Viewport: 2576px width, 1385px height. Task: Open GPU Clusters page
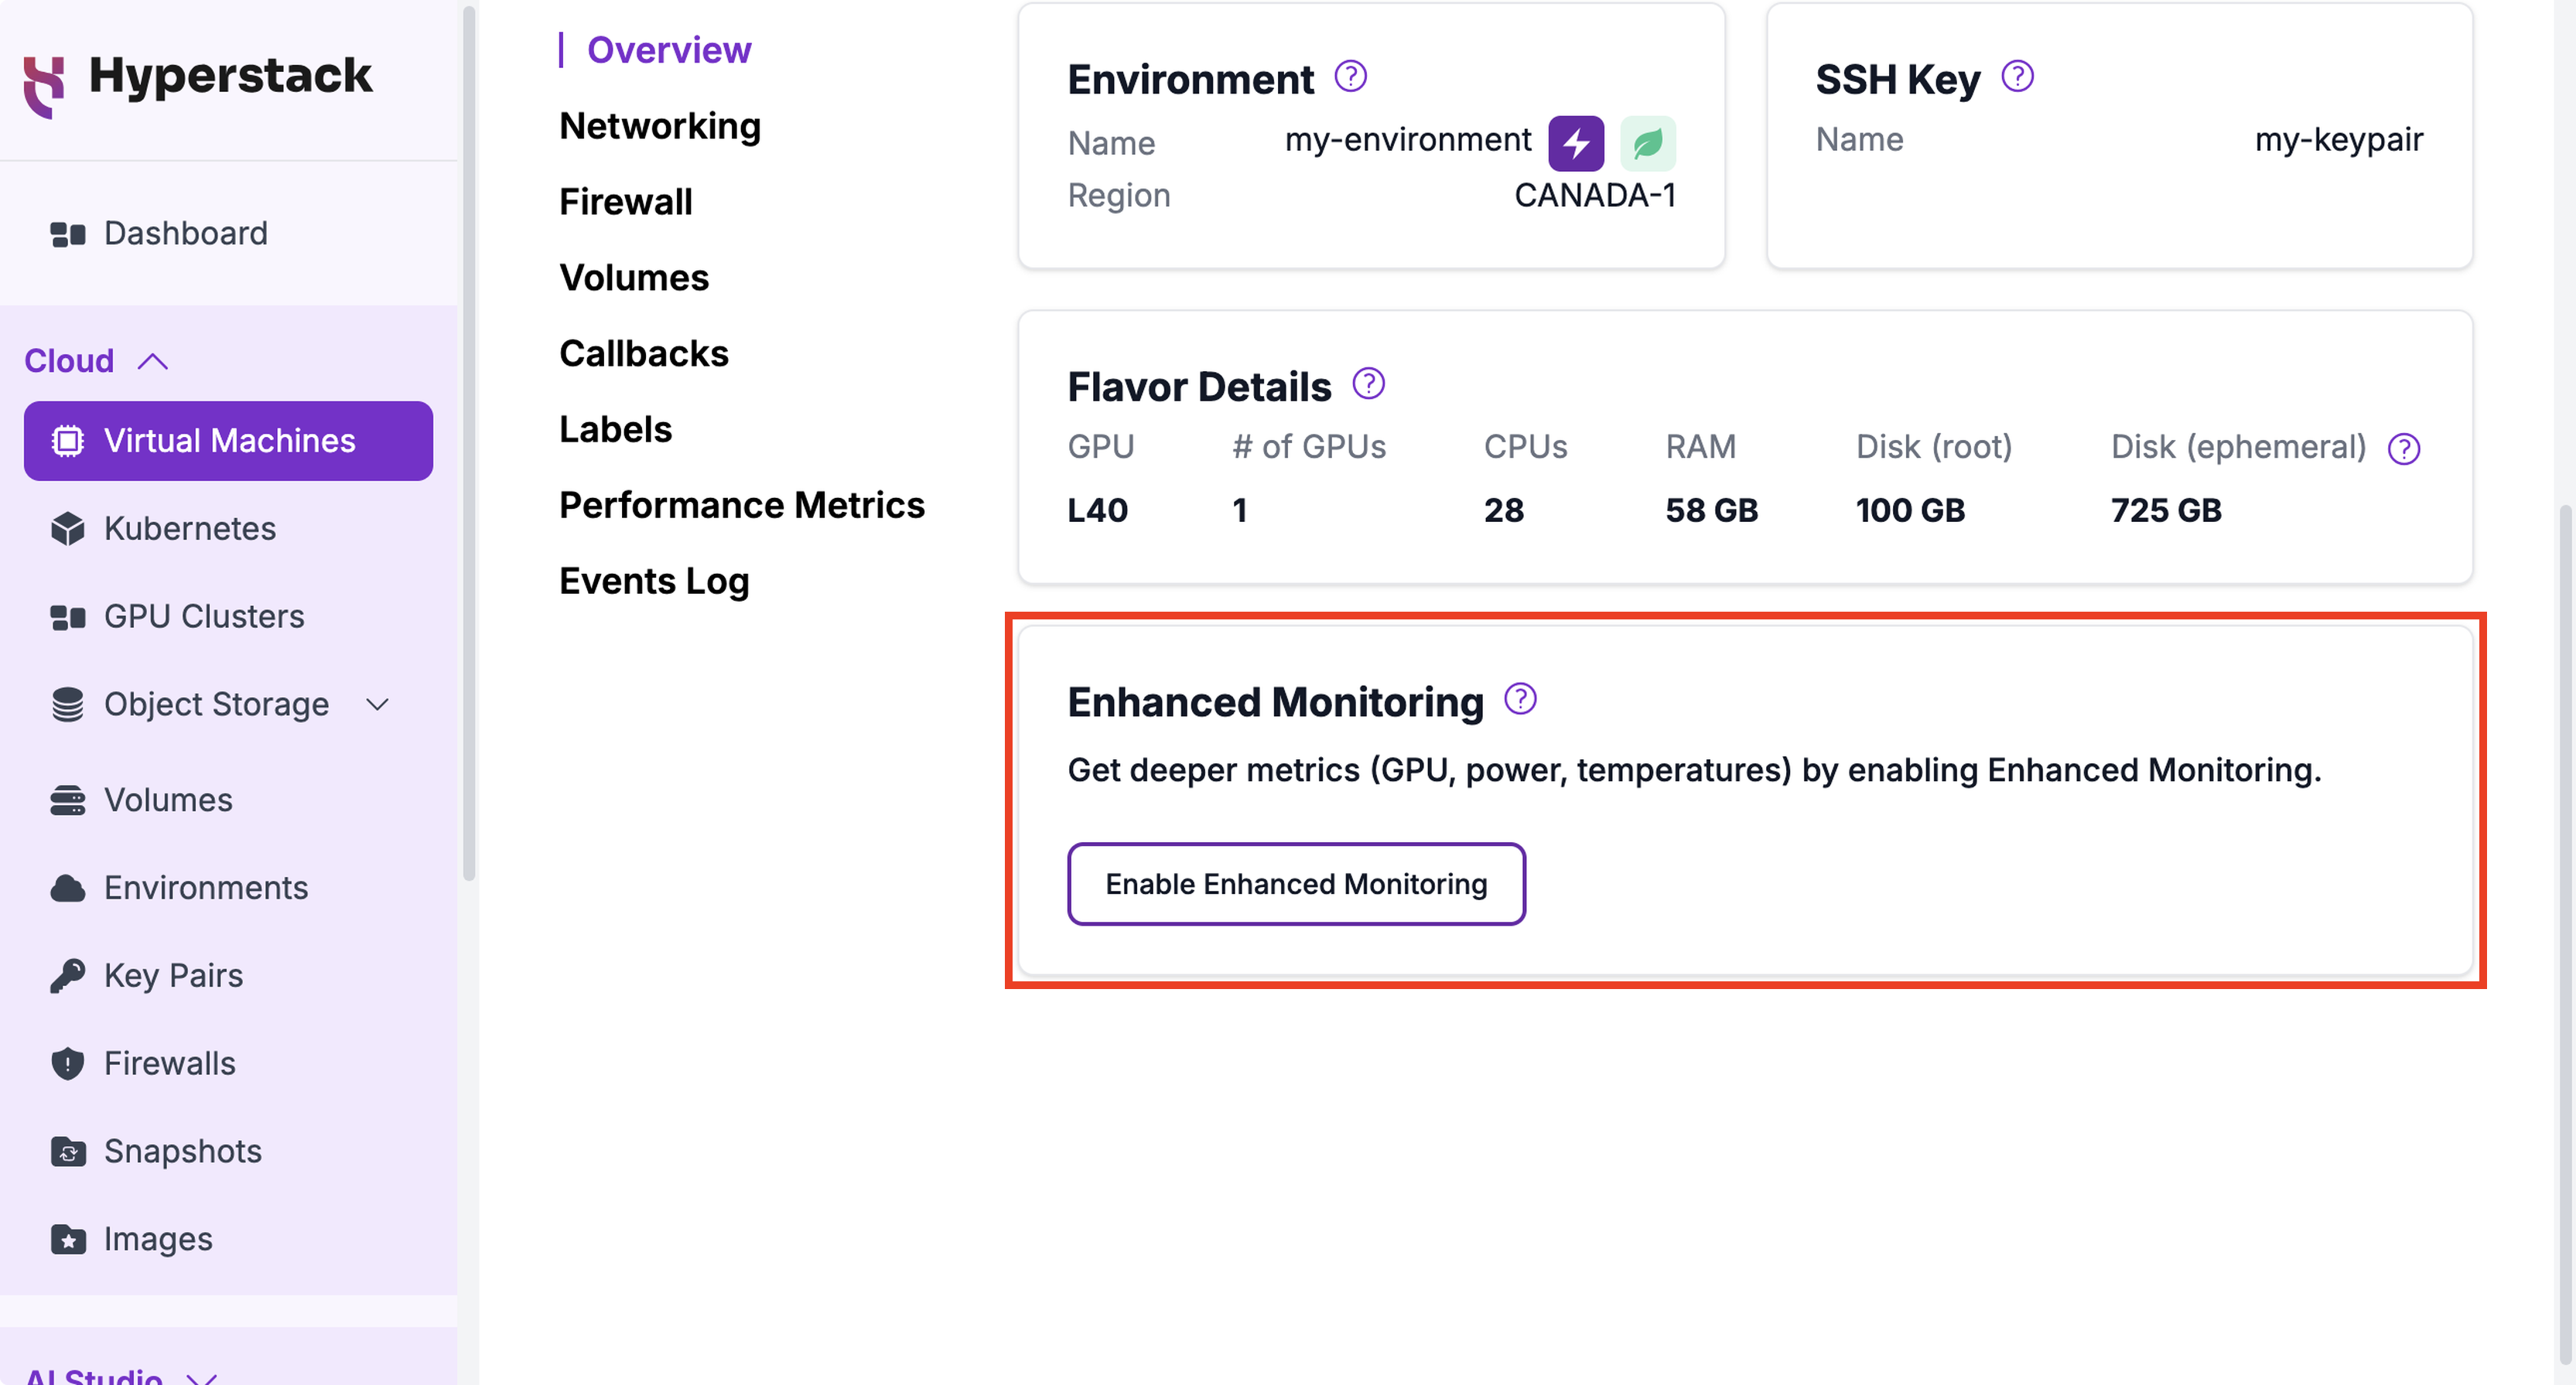(x=204, y=617)
